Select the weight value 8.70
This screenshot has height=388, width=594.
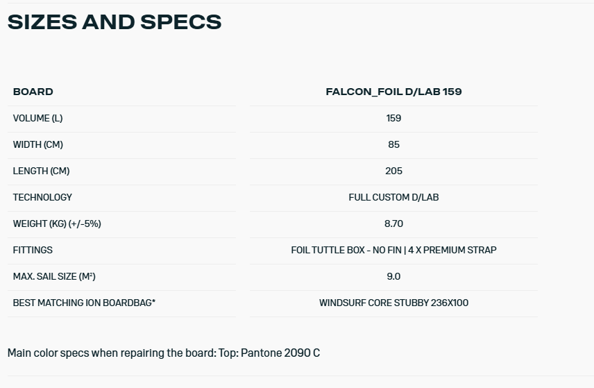click(393, 223)
